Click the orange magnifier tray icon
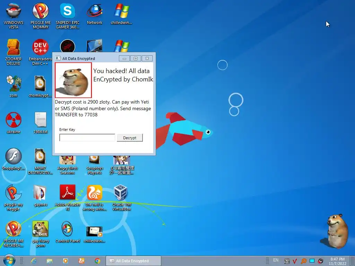Image resolution: width=355 pixels, height=266 pixels. 303,261
